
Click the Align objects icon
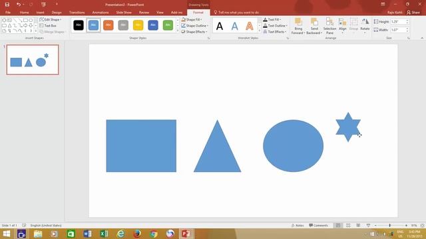coord(342,22)
